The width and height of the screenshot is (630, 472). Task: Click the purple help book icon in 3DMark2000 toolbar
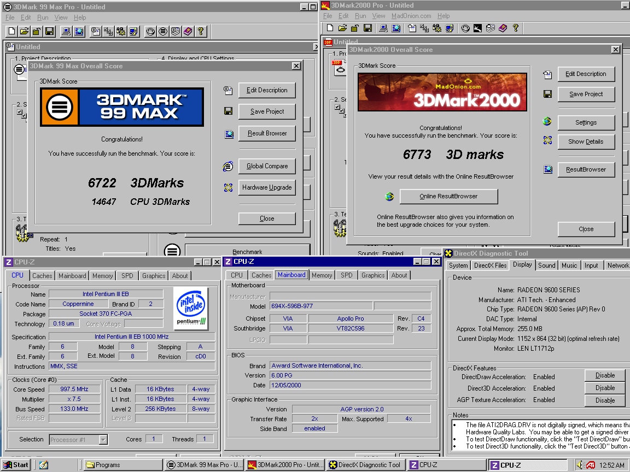[x=503, y=28]
